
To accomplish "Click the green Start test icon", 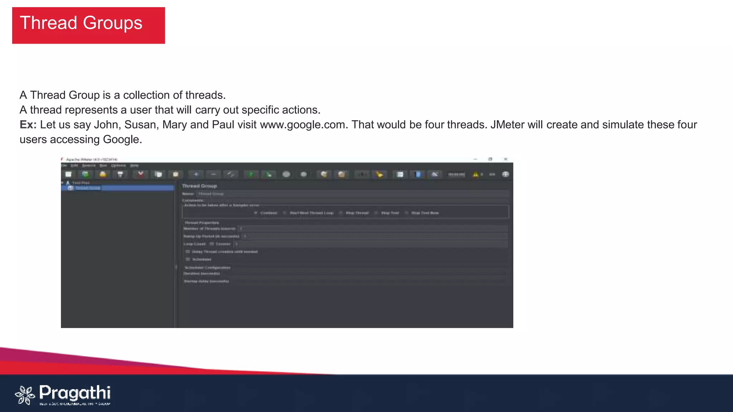I will 251,174.
